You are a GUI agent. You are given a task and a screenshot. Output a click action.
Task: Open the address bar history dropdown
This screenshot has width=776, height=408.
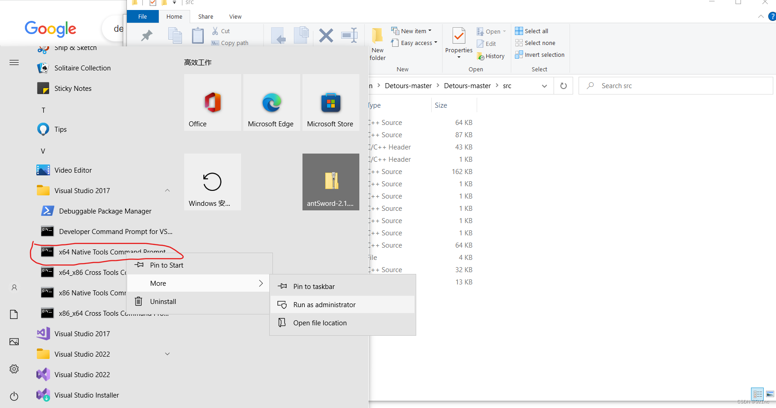[544, 86]
